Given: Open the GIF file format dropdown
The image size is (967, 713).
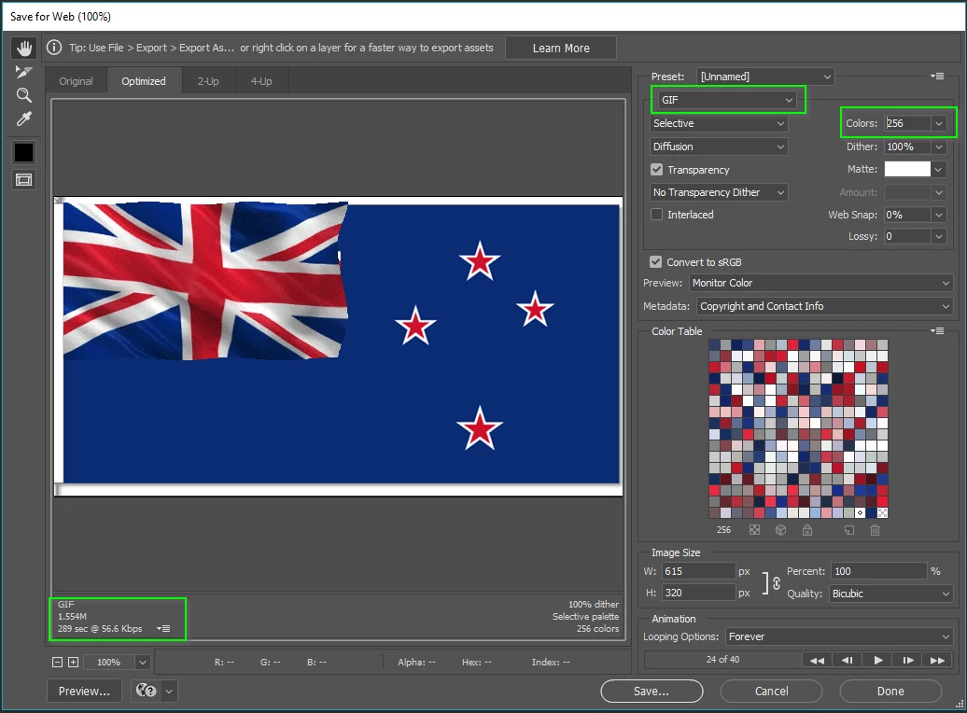Looking at the screenshot, I should [727, 99].
